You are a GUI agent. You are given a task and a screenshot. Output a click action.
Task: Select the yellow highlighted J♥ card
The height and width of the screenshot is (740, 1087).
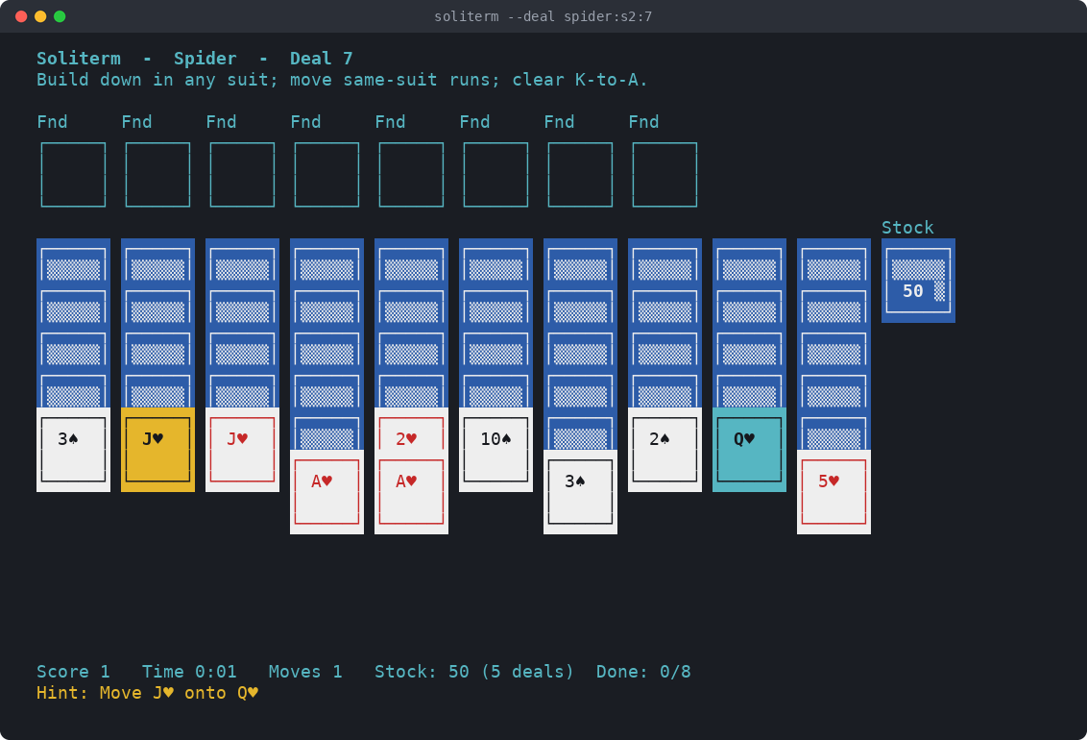157,450
